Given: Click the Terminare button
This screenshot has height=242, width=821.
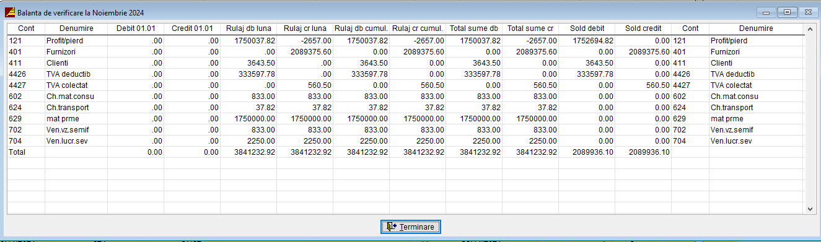Looking at the screenshot, I should click(x=411, y=227).
